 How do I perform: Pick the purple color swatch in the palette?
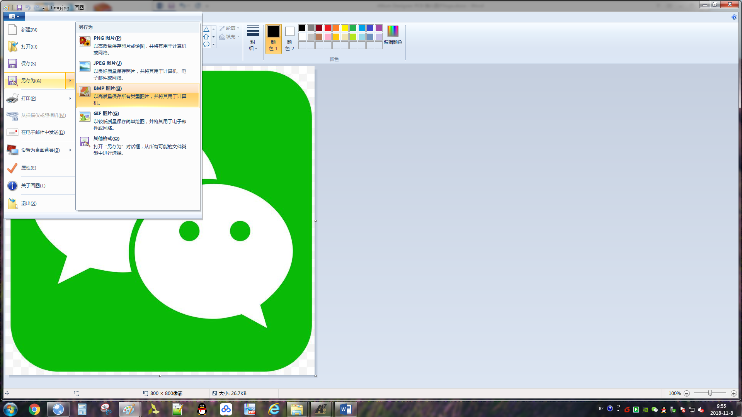click(x=379, y=28)
